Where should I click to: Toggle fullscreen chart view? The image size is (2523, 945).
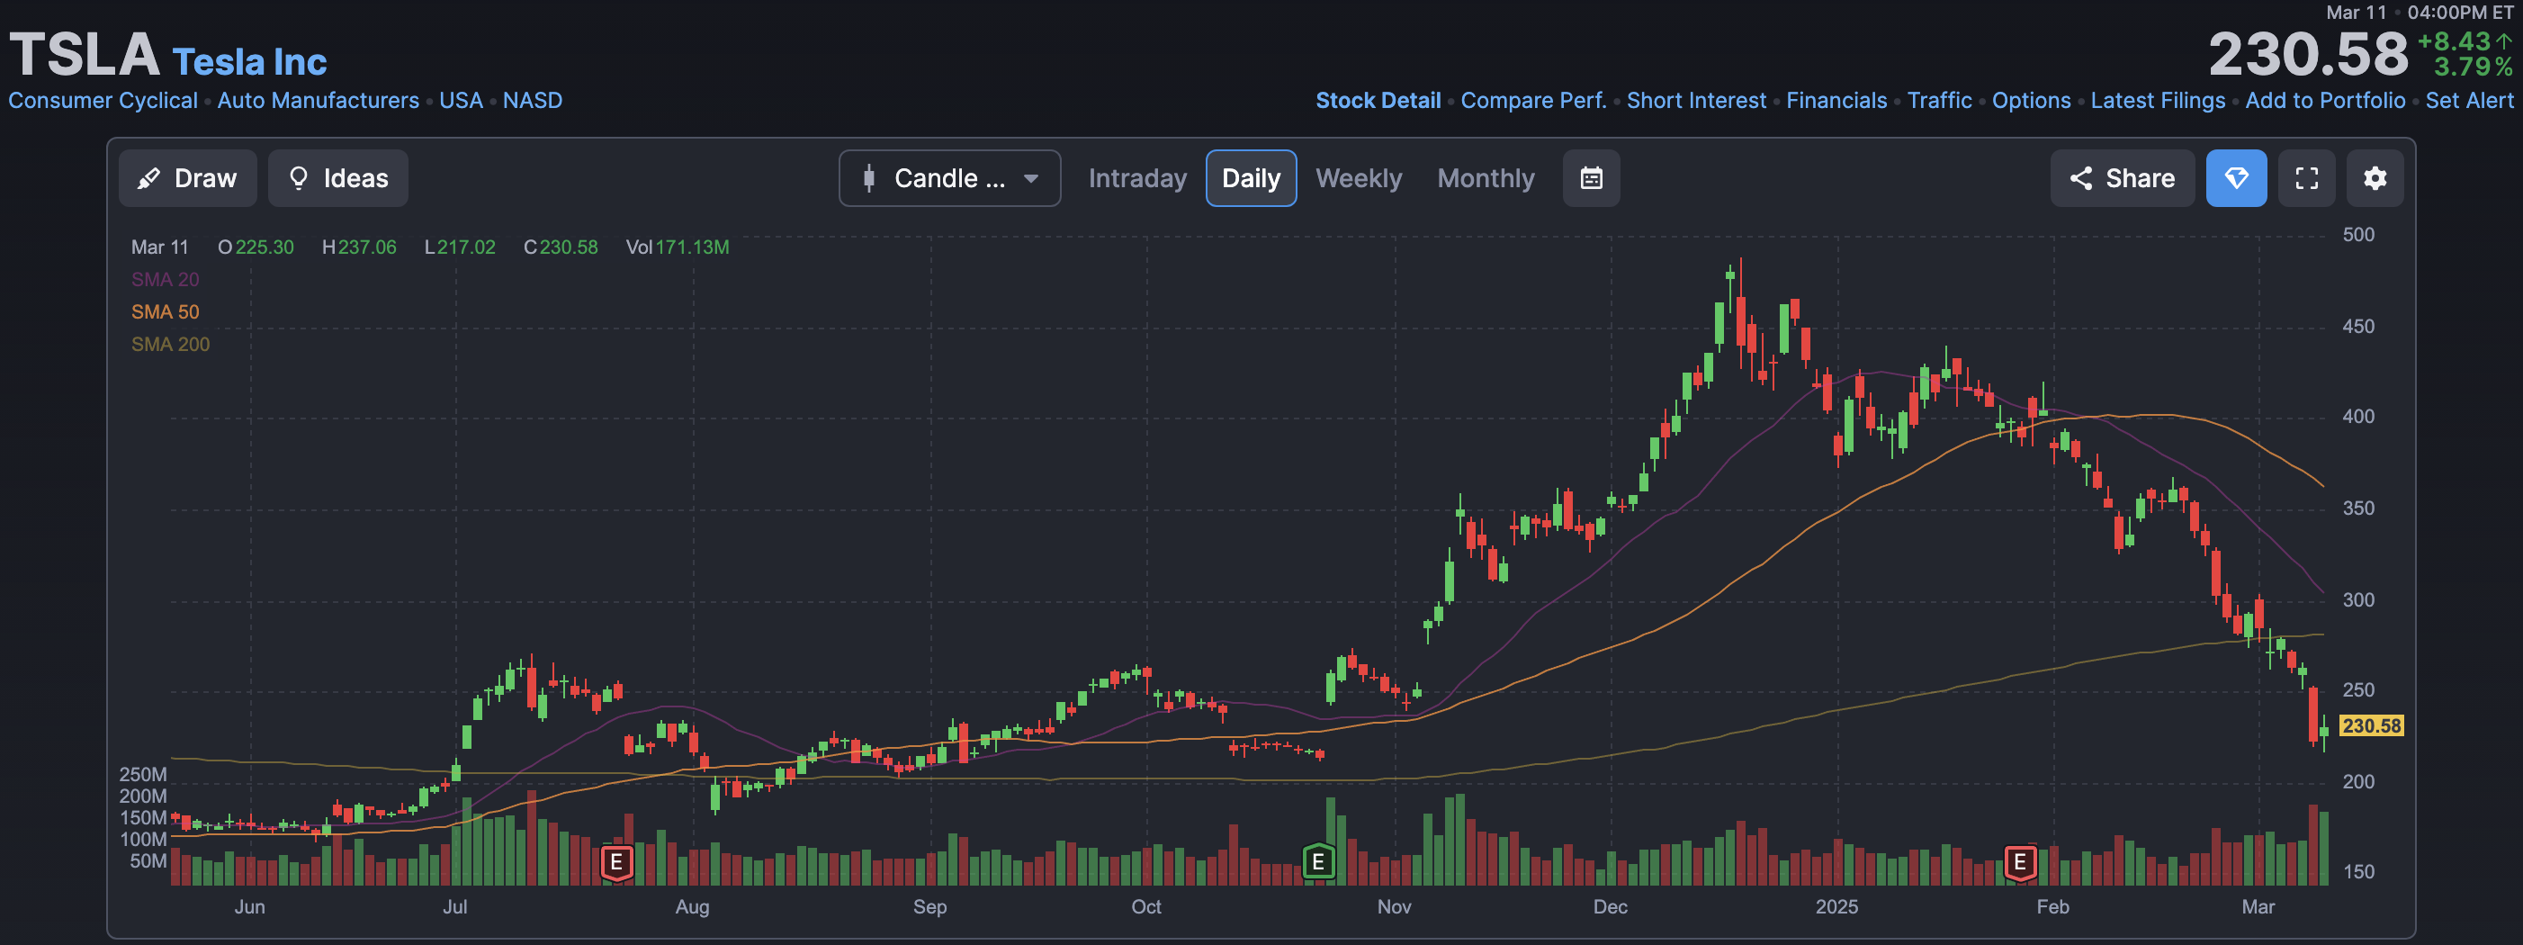point(2306,178)
